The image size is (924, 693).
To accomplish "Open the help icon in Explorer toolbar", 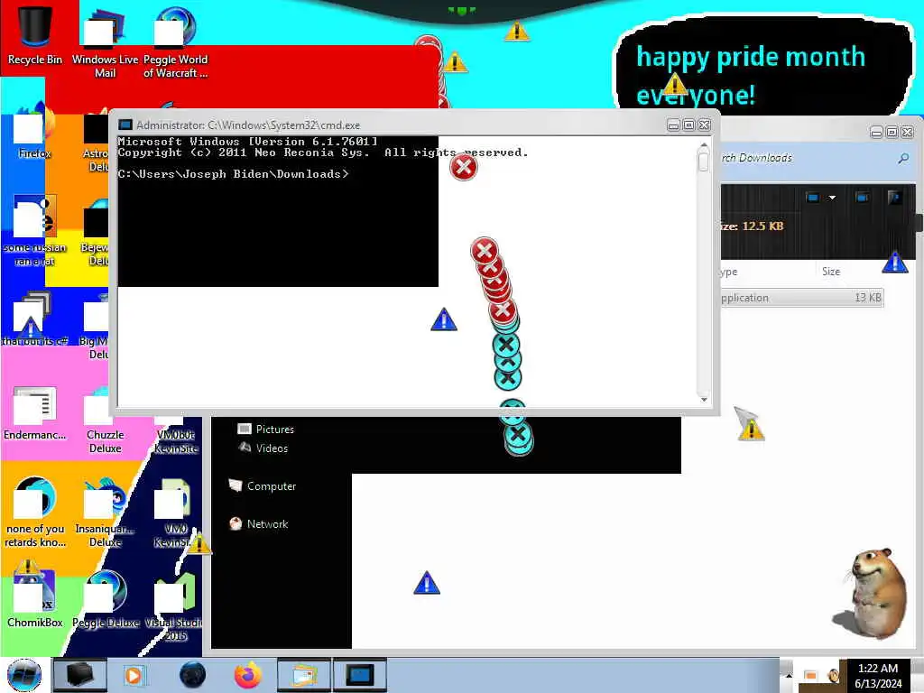I will click(x=894, y=198).
